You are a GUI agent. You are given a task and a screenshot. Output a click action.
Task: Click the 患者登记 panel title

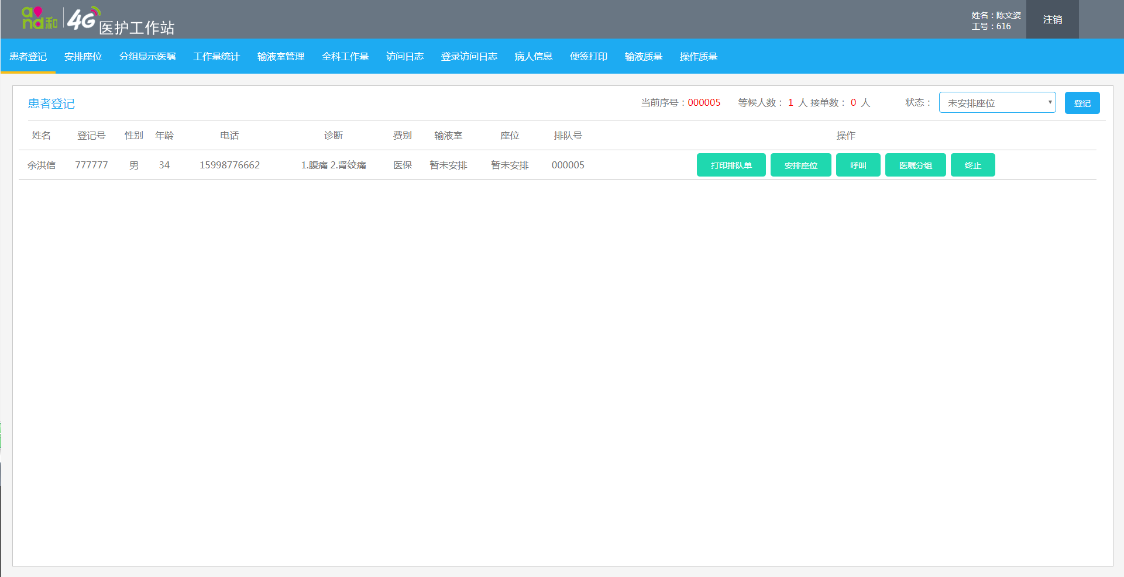pyautogui.click(x=51, y=104)
